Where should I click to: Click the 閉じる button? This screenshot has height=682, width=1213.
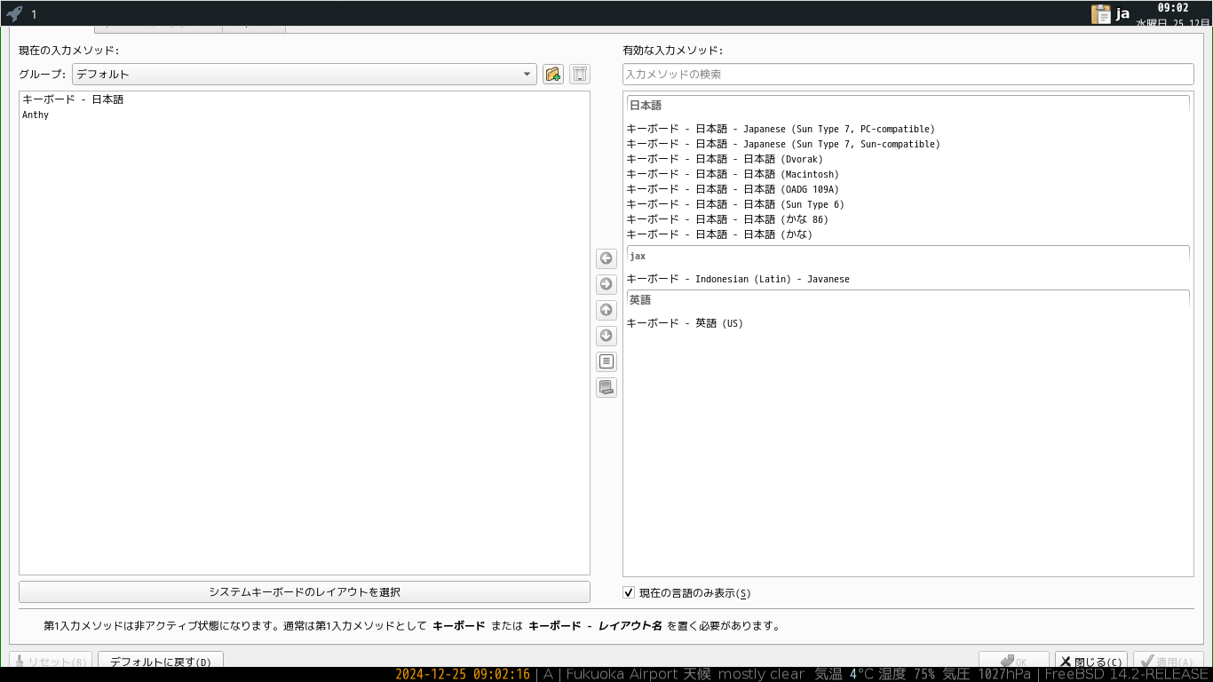click(x=1090, y=662)
